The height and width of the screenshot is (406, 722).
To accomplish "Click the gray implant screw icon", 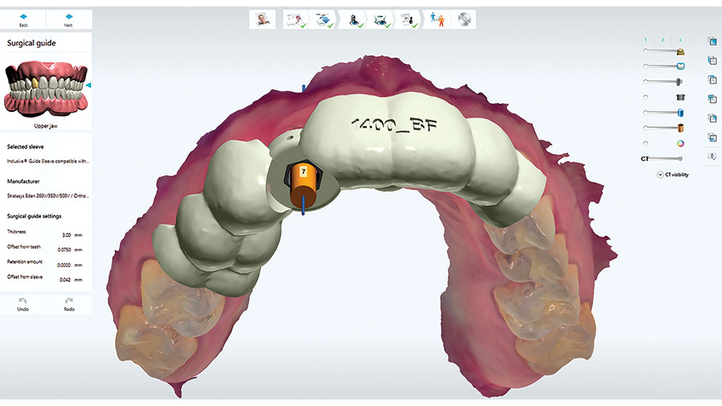I will (x=679, y=81).
